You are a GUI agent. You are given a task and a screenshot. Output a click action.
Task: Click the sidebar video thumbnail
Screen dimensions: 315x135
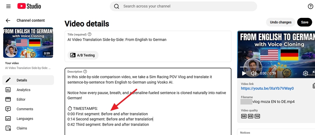[28, 42]
